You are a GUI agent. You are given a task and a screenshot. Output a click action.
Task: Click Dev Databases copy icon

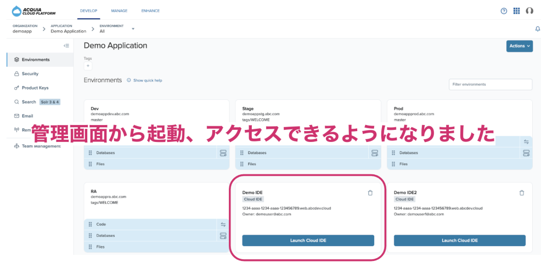tap(223, 153)
